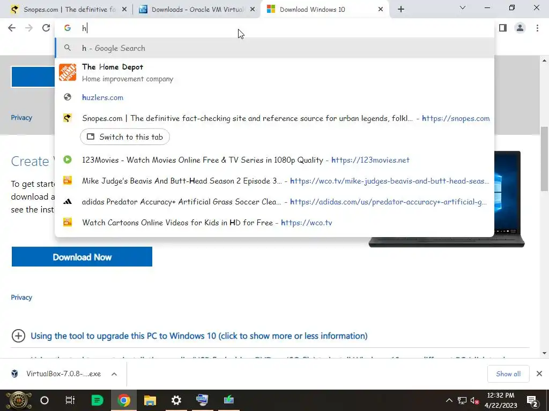Click the 123Movies green play favicon
The width and height of the screenshot is (549, 411).
point(68,159)
